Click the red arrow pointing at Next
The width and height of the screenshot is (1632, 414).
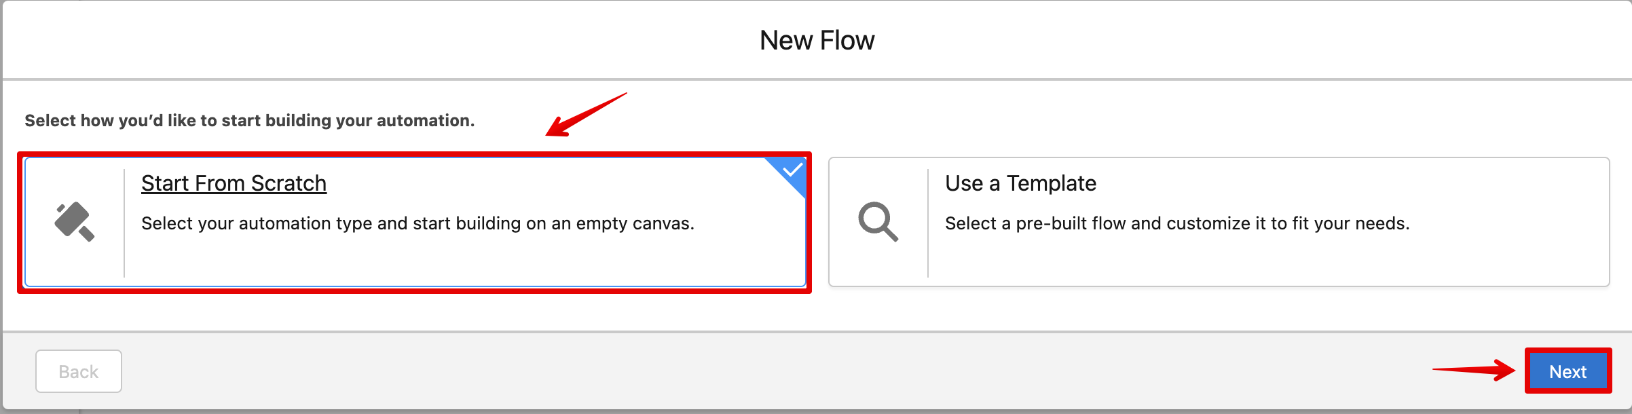[x=1474, y=370]
